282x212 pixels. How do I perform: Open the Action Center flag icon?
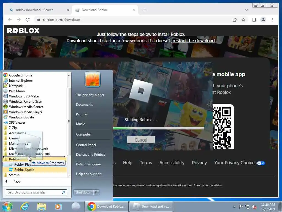(240, 206)
